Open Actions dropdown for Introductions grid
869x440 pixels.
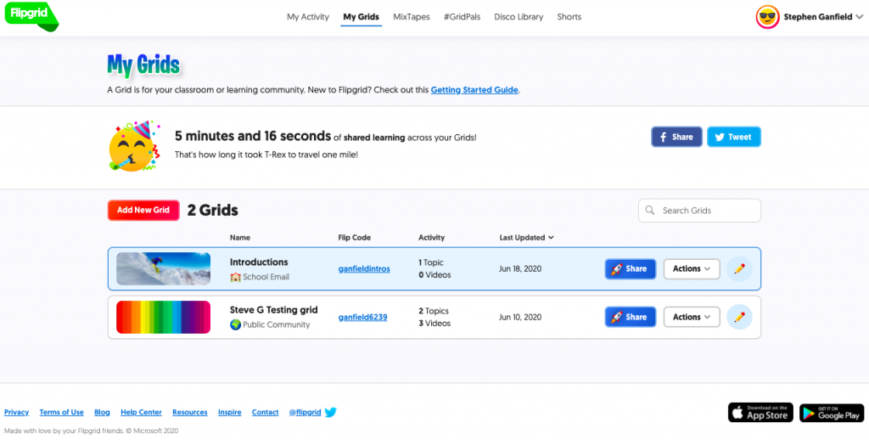pyautogui.click(x=691, y=268)
